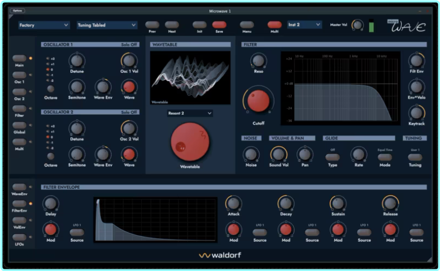Switch to the Osc 1 page tab
The height and width of the screenshot is (271, 440).
click(19, 75)
